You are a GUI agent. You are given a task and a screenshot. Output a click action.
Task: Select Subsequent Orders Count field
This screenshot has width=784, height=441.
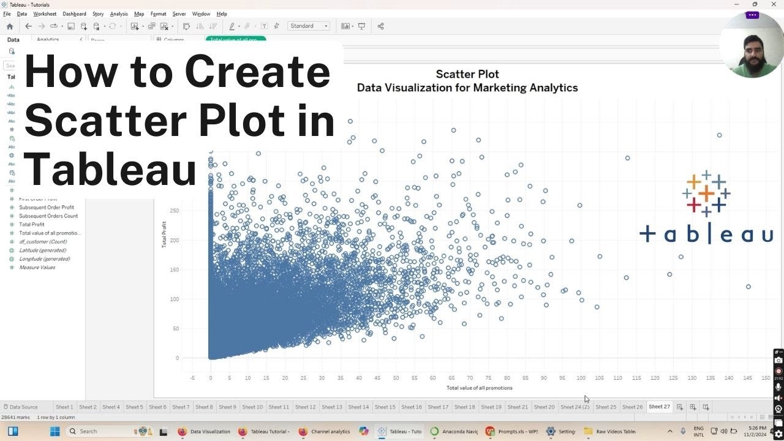click(x=48, y=216)
